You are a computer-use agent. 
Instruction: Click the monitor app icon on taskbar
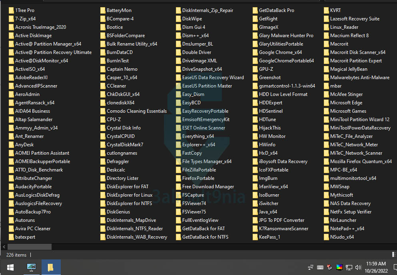tap(32, 267)
